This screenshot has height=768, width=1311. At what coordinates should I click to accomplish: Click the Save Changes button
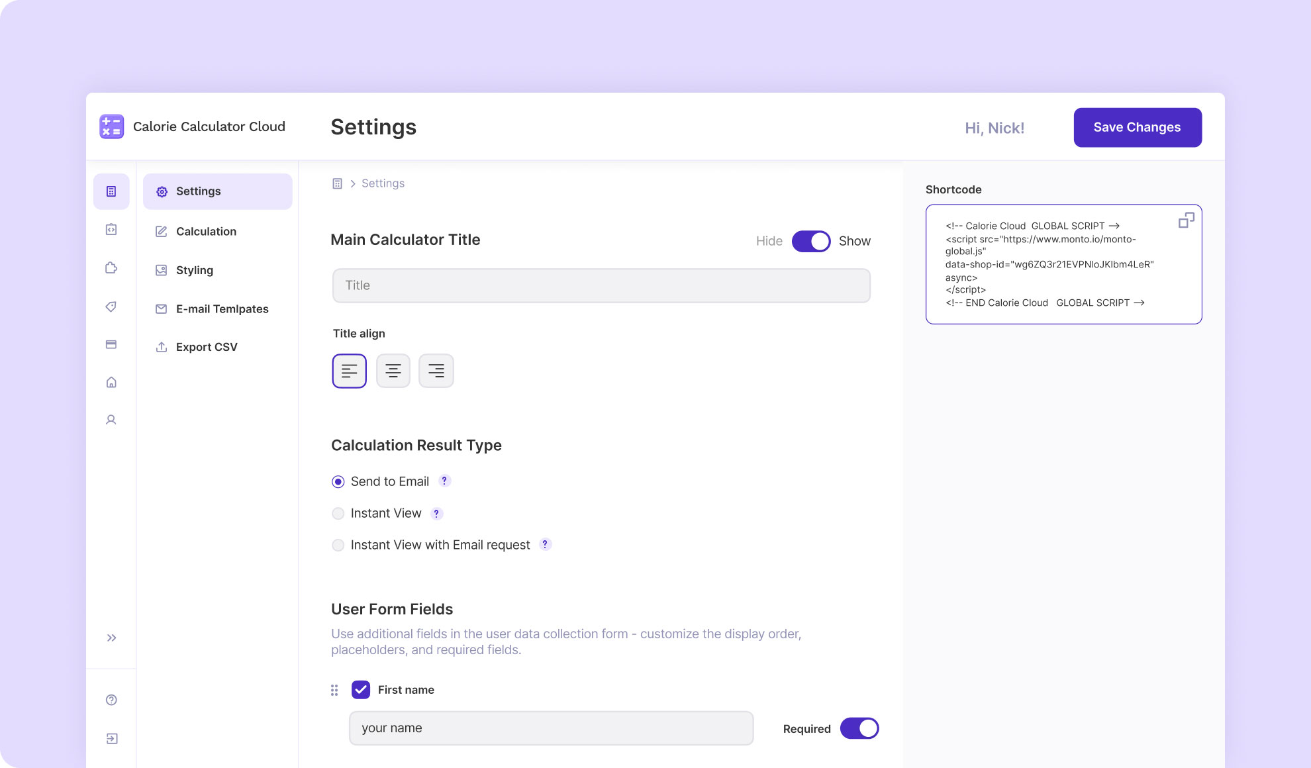[x=1138, y=127]
